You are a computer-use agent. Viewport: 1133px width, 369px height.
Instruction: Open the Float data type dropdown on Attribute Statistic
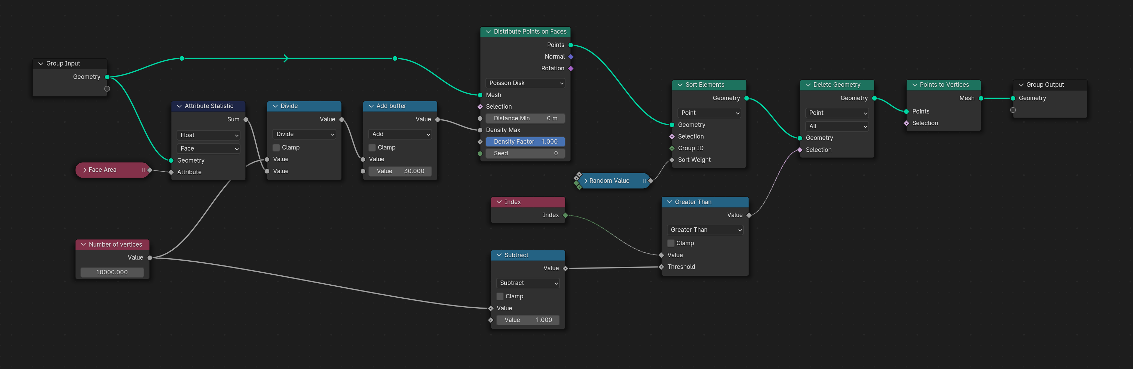208,135
